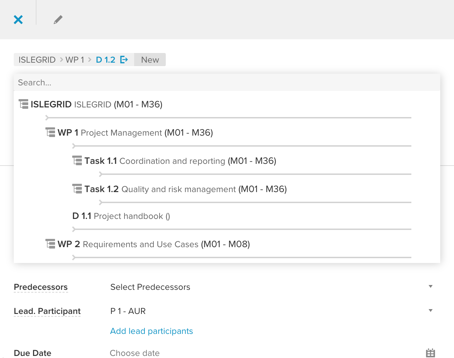
Task: Click the Add lead participants link
Action: coord(151,331)
